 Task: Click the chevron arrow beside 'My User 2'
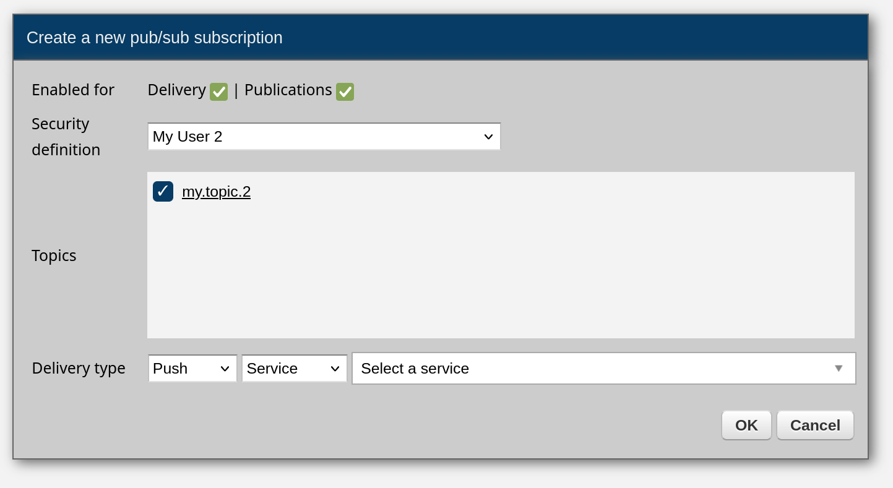tap(488, 137)
